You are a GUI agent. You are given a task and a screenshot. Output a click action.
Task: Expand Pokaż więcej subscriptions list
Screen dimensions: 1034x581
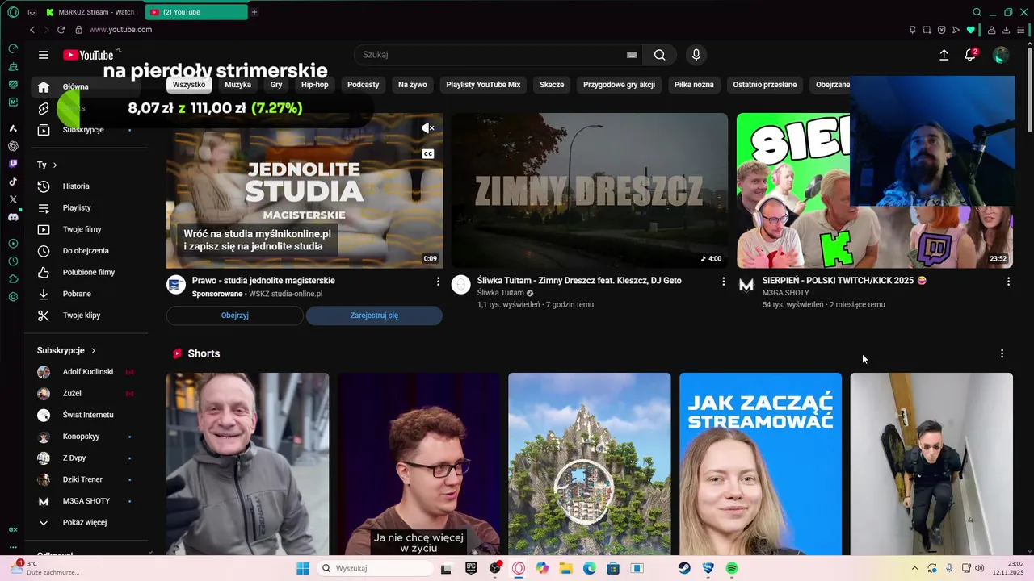(86, 523)
